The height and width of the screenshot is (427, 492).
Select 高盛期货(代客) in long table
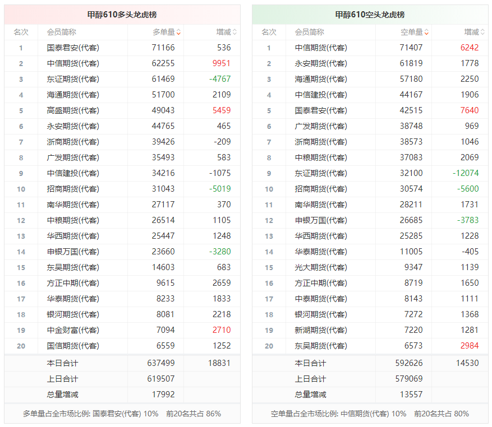73,110
